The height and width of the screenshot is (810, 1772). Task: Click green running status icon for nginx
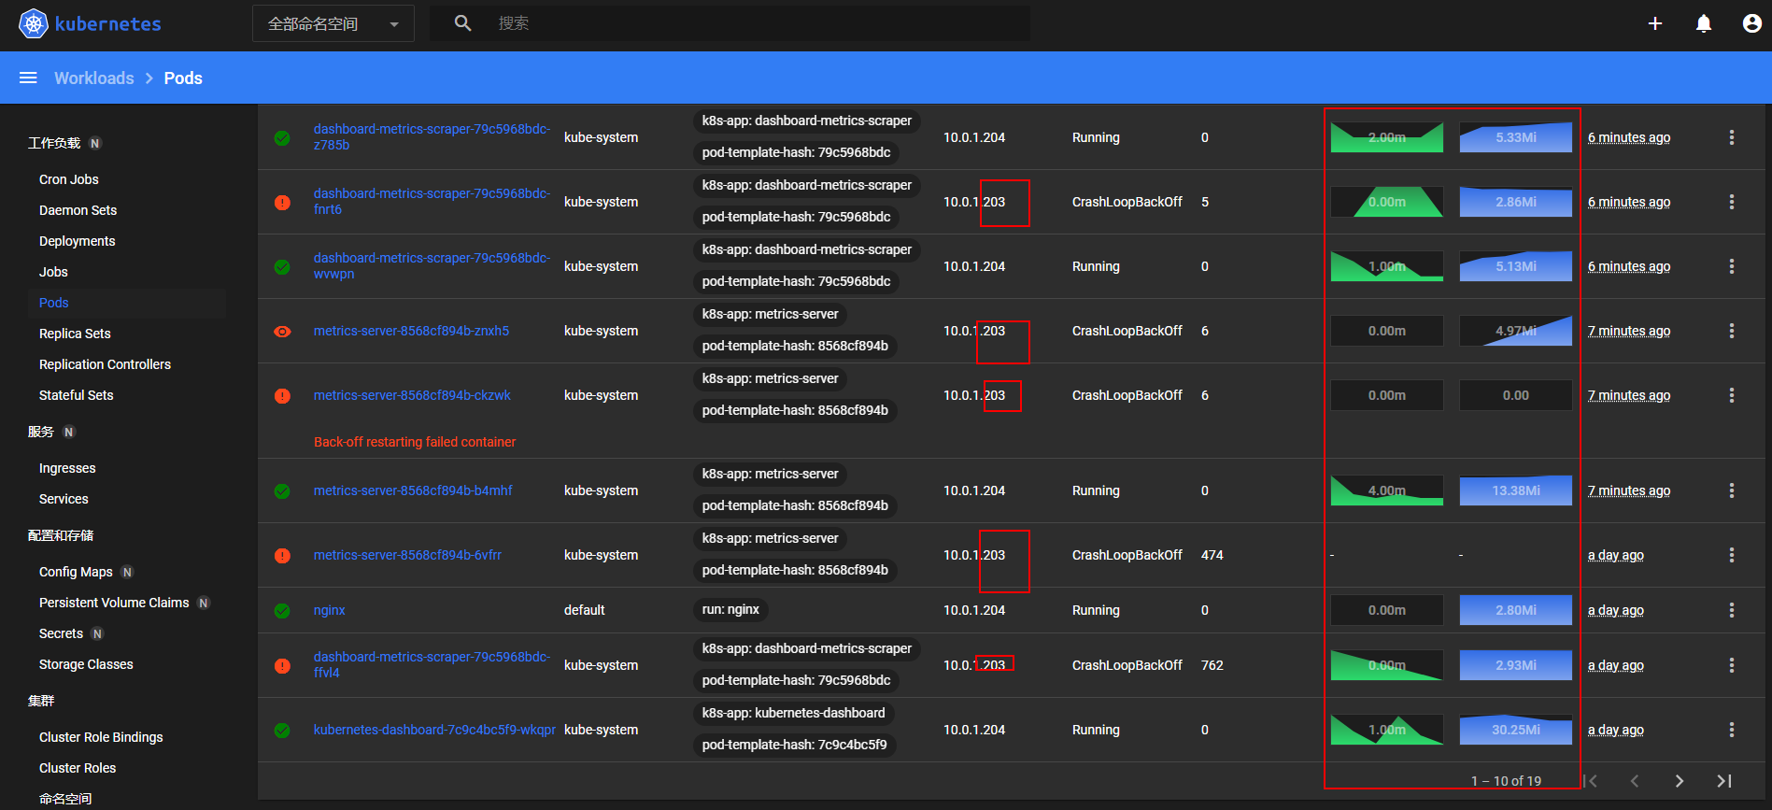point(282,611)
